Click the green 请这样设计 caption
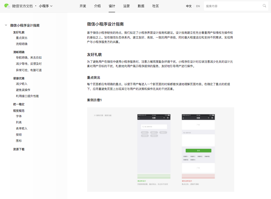Image resolution: width=271 pixels, height=199 pixels. (142, 181)
